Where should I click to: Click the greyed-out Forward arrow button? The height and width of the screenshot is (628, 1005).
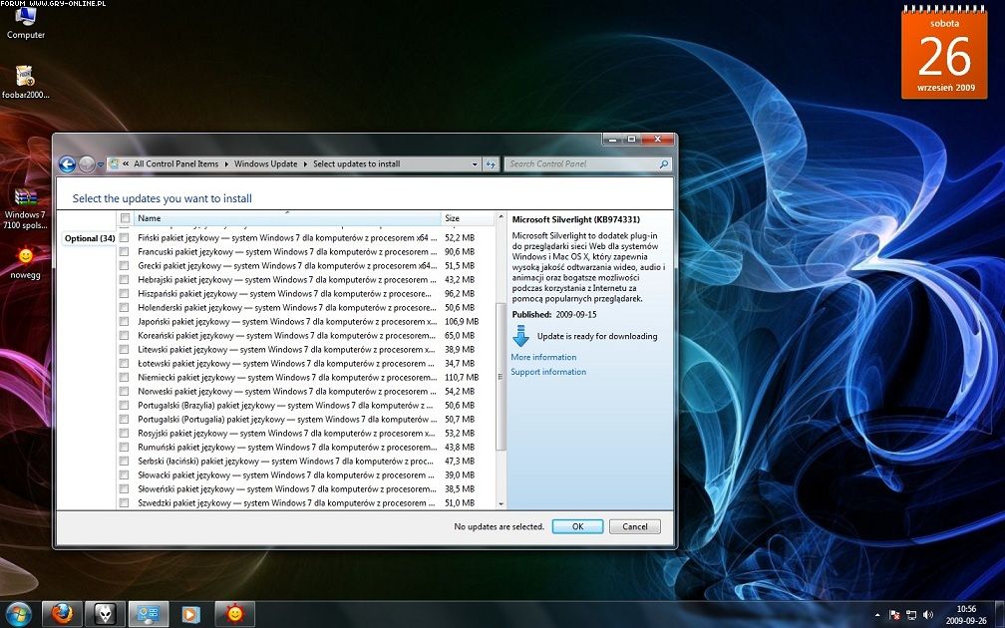(x=87, y=164)
